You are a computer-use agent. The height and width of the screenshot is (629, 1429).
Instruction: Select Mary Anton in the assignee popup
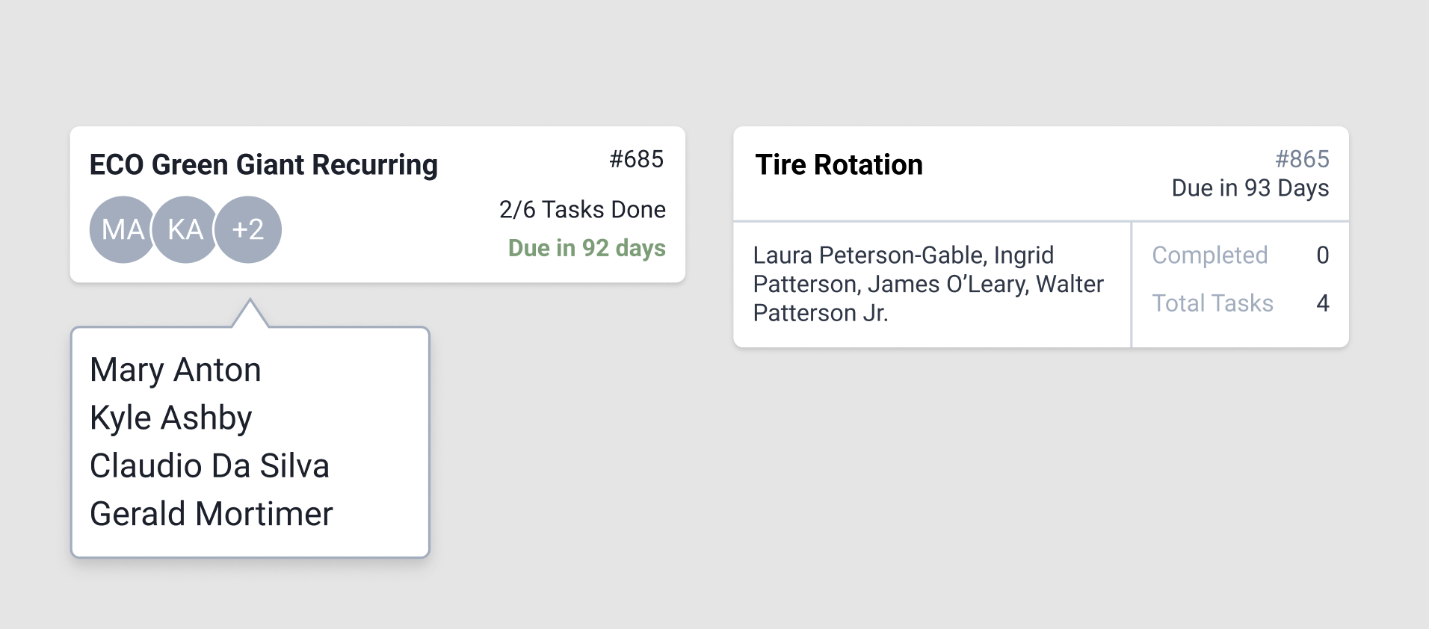click(176, 370)
